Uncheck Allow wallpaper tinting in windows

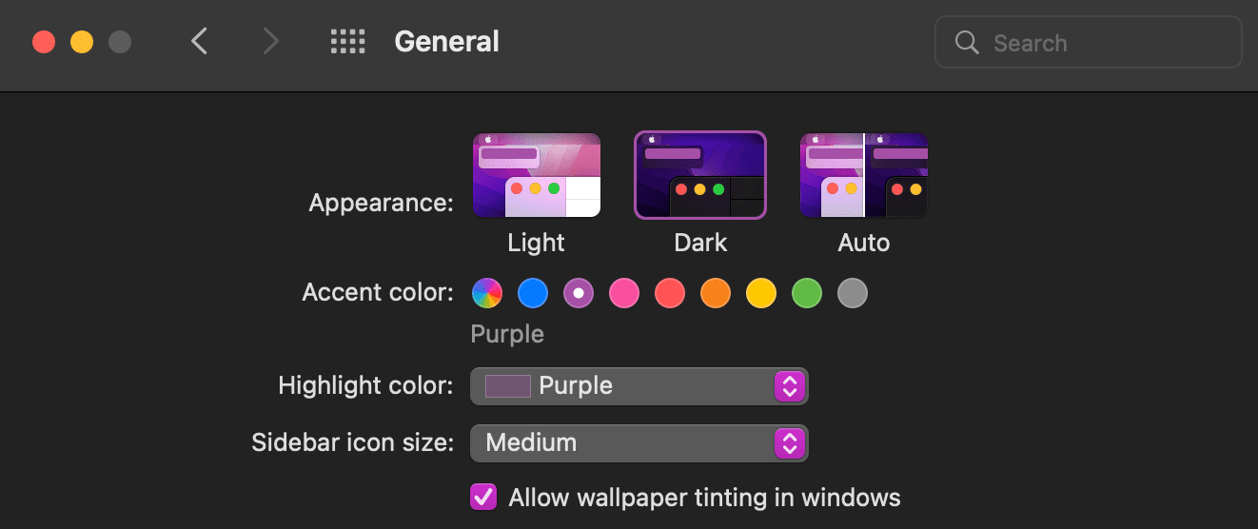click(483, 497)
